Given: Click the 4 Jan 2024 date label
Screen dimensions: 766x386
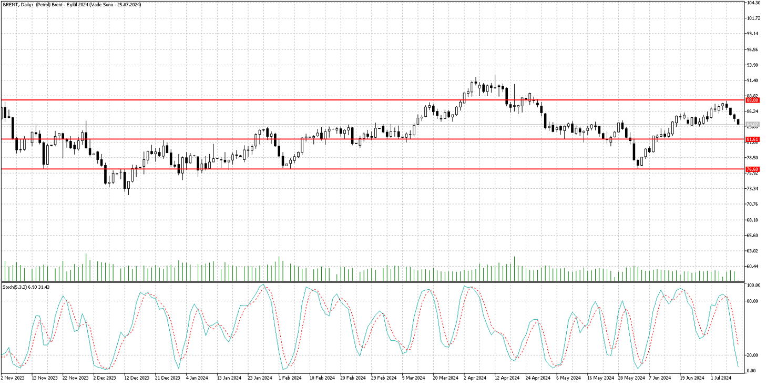Looking at the screenshot, I should pyautogui.click(x=198, y=378).
